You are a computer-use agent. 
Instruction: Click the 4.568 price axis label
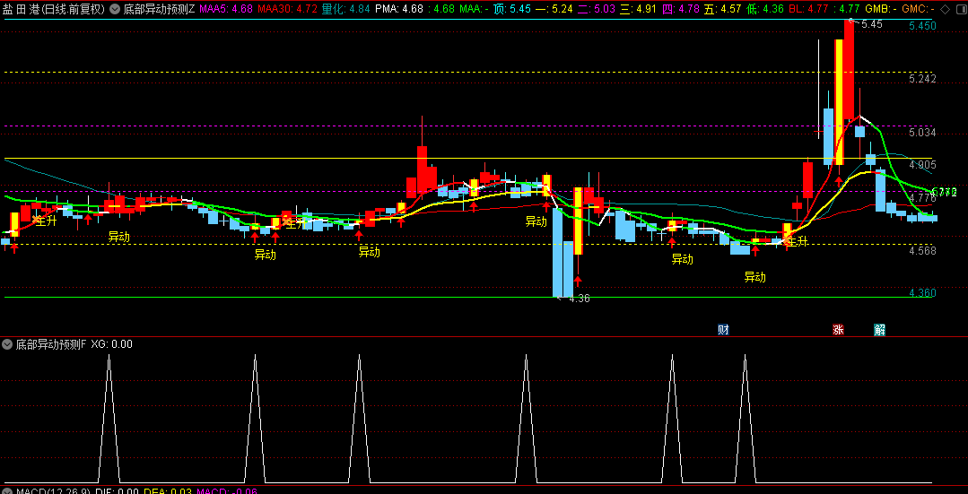921,250
